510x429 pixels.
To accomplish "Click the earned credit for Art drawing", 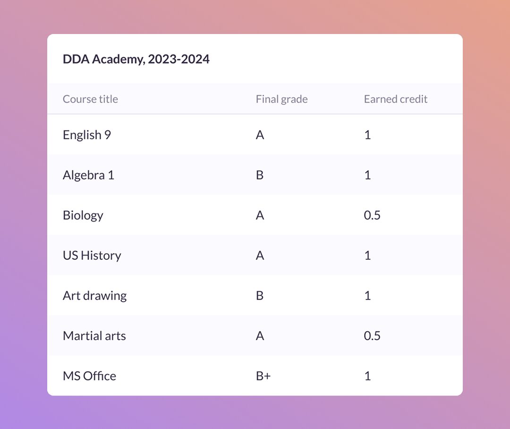I will [367, 296].
